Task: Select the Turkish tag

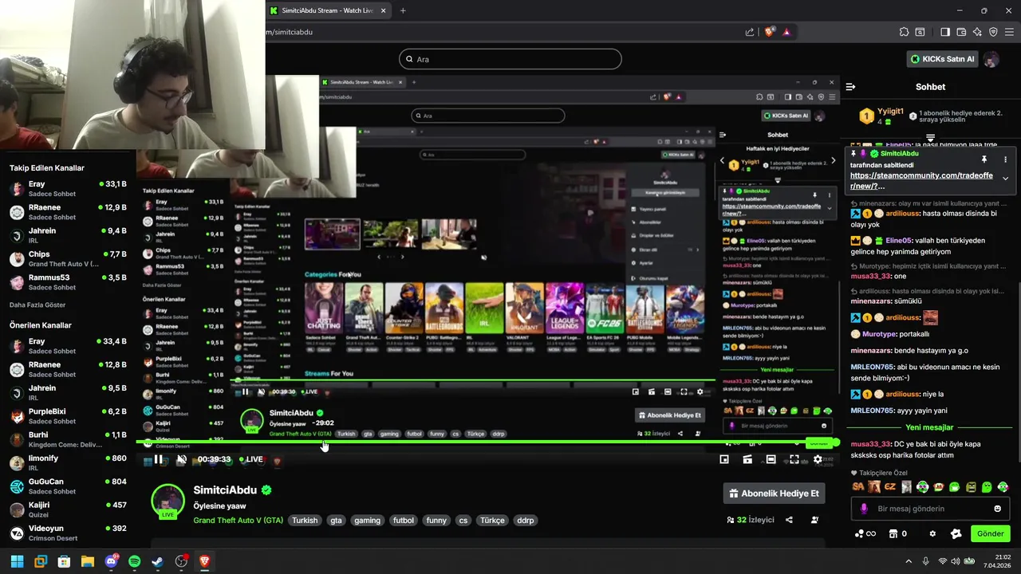Action: coord(305,520)
